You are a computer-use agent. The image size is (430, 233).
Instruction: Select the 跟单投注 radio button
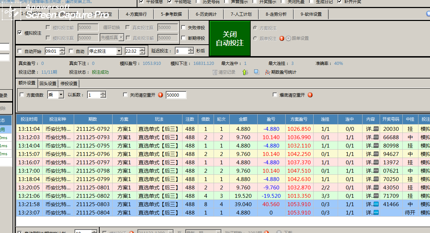coord(255,38)
